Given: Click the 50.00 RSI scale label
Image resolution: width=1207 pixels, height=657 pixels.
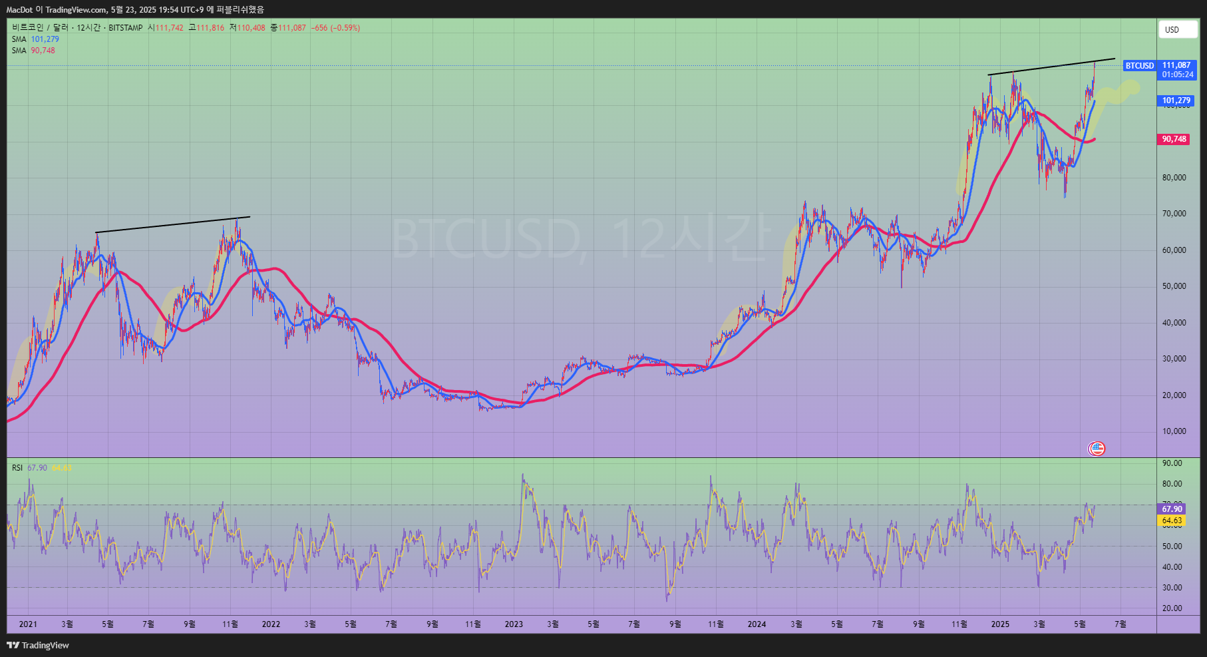Looking at the screenshot, I should (x=1172, y=547).
